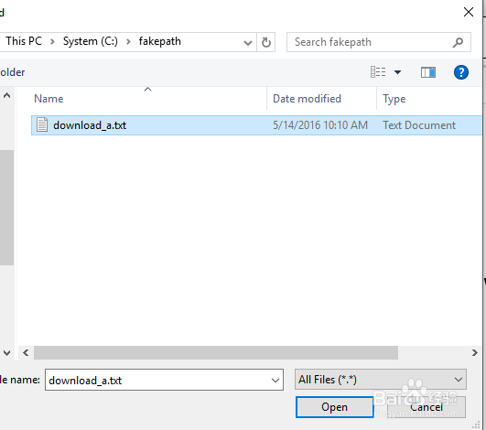
Task: Open the file name history dropdown
Action: 275,380
